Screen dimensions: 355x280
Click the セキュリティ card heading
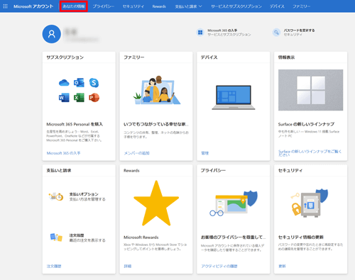(290, 170)
